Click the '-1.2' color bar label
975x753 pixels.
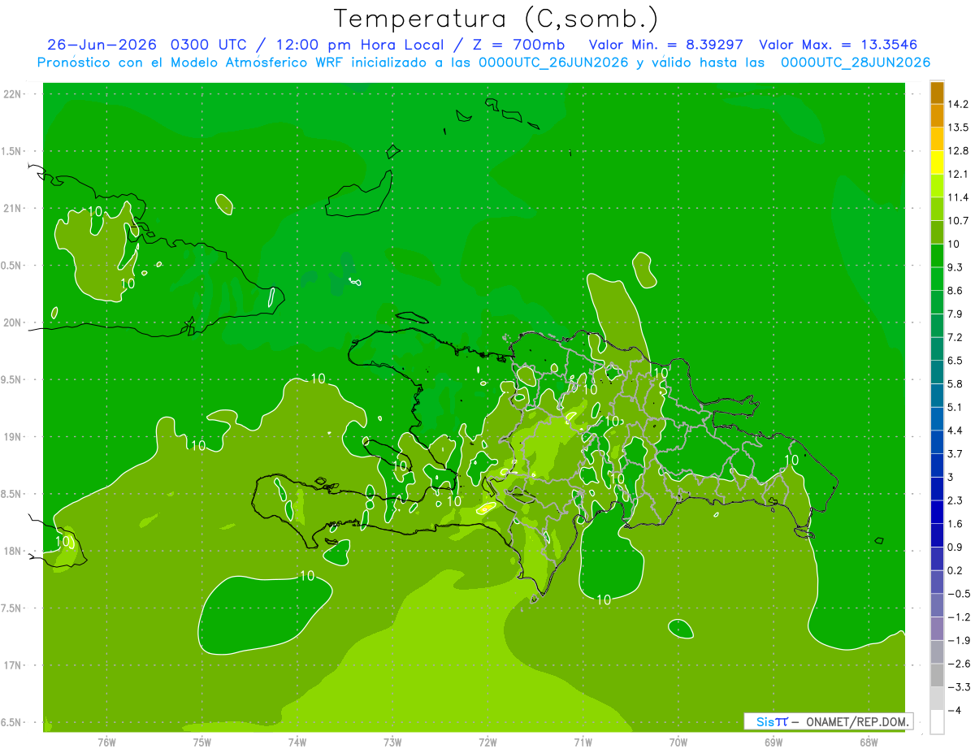pos(958,617)
